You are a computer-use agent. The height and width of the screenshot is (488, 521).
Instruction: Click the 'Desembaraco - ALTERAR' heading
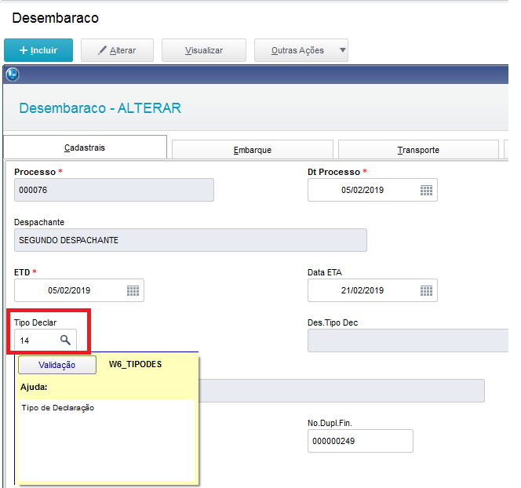tap(100, 108)
